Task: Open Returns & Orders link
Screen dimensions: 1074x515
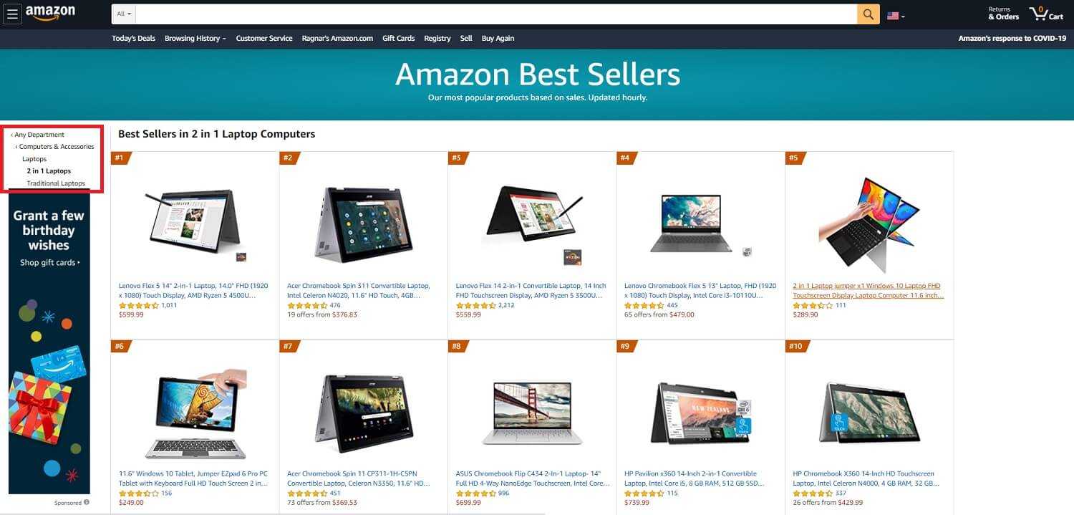Action: [1003, 13]
